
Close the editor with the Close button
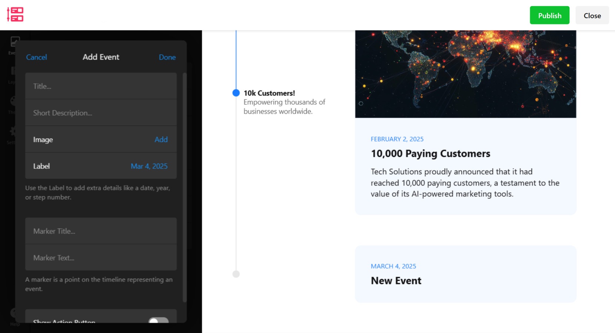[x=592, y=15]
